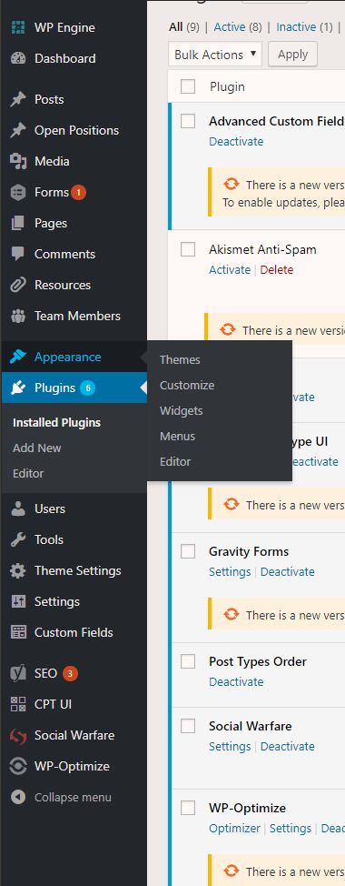Click the Forms notification badge showing 1
Image resolution: width=345 pixels, height=886 pixels.
point(78,193)
